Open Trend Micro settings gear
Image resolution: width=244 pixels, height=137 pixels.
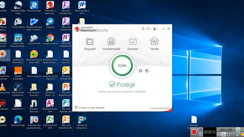(x=140, y=71)
